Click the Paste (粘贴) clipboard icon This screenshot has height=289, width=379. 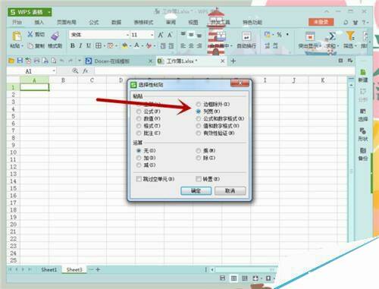tap(17, 36)
